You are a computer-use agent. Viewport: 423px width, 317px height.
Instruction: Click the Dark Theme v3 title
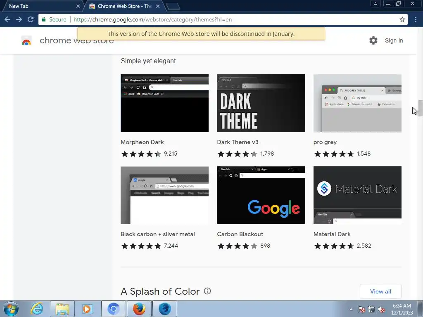238,142
